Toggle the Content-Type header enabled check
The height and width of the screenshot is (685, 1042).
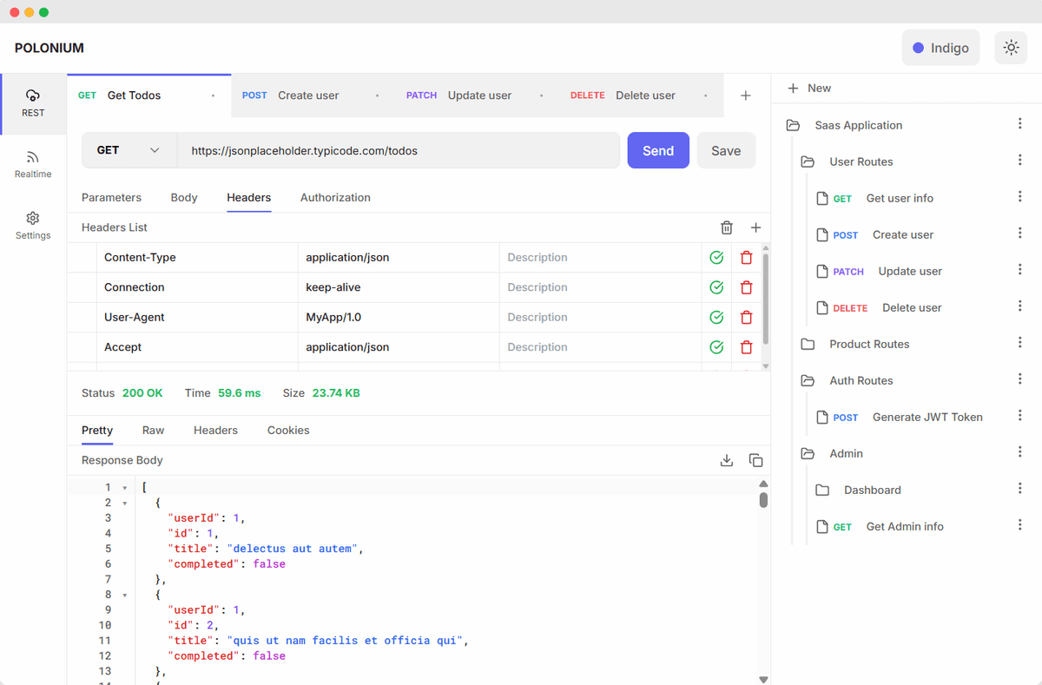point(716,258)
